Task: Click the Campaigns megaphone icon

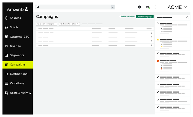Action: coord(6,65)
